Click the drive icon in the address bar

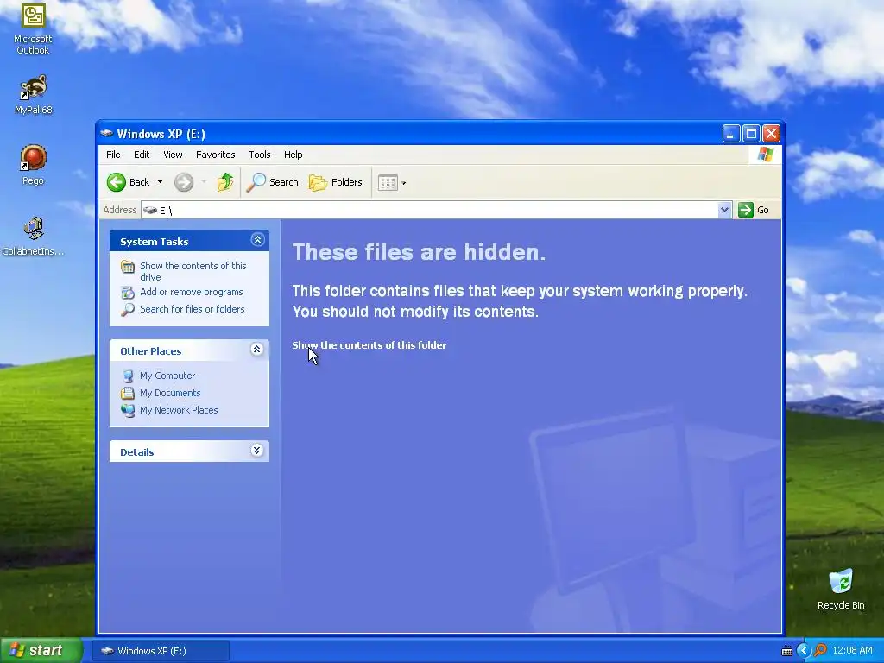(150, 211)
